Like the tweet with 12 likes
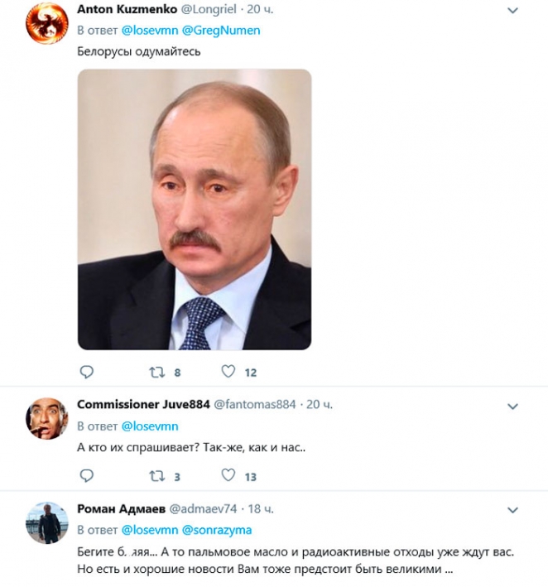This screenshot has height=587, width=548. tap(228, 372)
